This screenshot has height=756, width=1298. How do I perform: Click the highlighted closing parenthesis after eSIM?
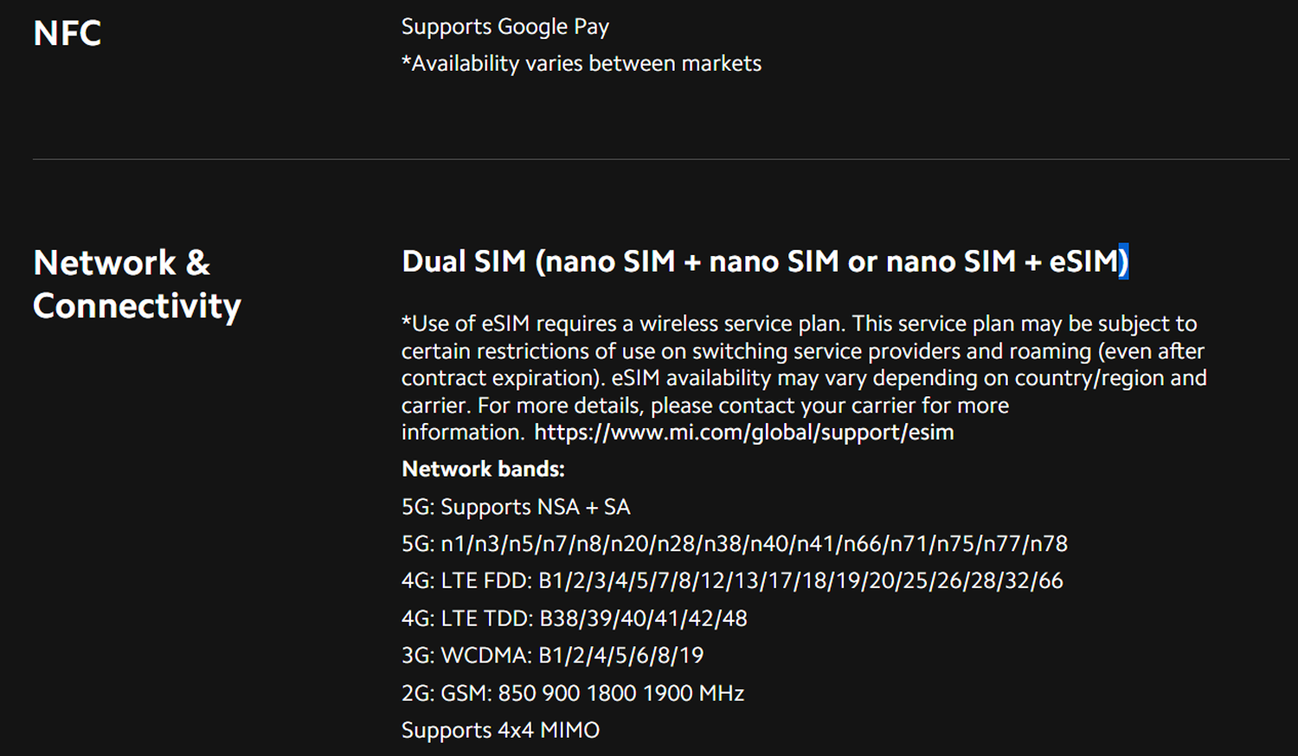[1123, 261]
